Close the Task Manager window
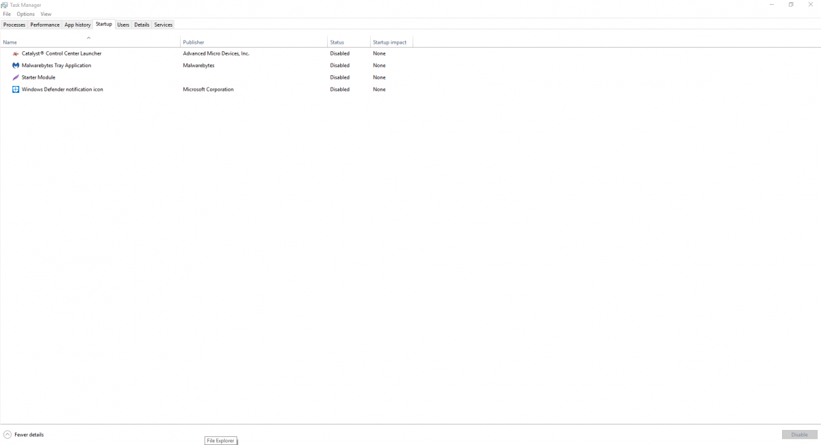 click(x=811, y=5)
